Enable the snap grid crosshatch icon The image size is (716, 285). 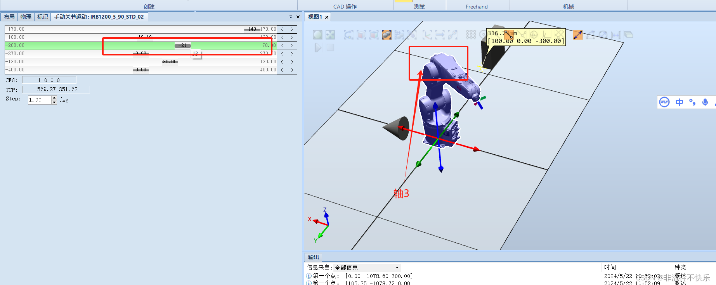[x=559, y=35]
